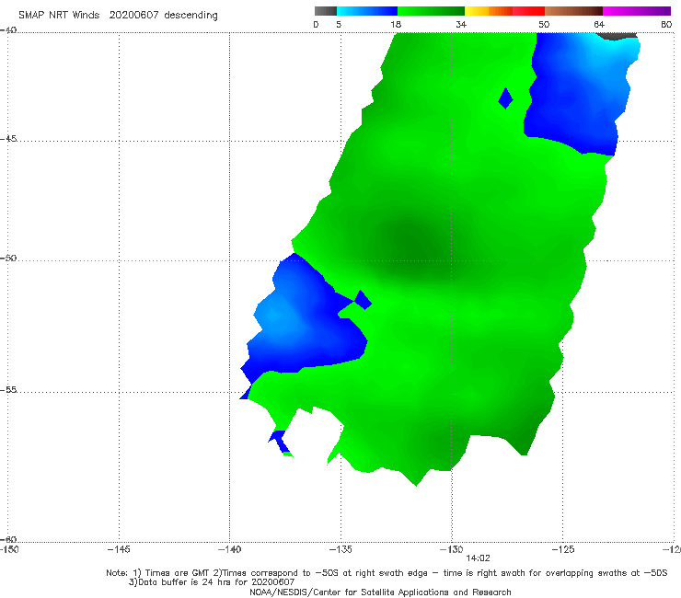The height and width of the screenshot is (598, 681).
Task: Click the cyan-blue segment of the color bar
Action: (367, 11)
